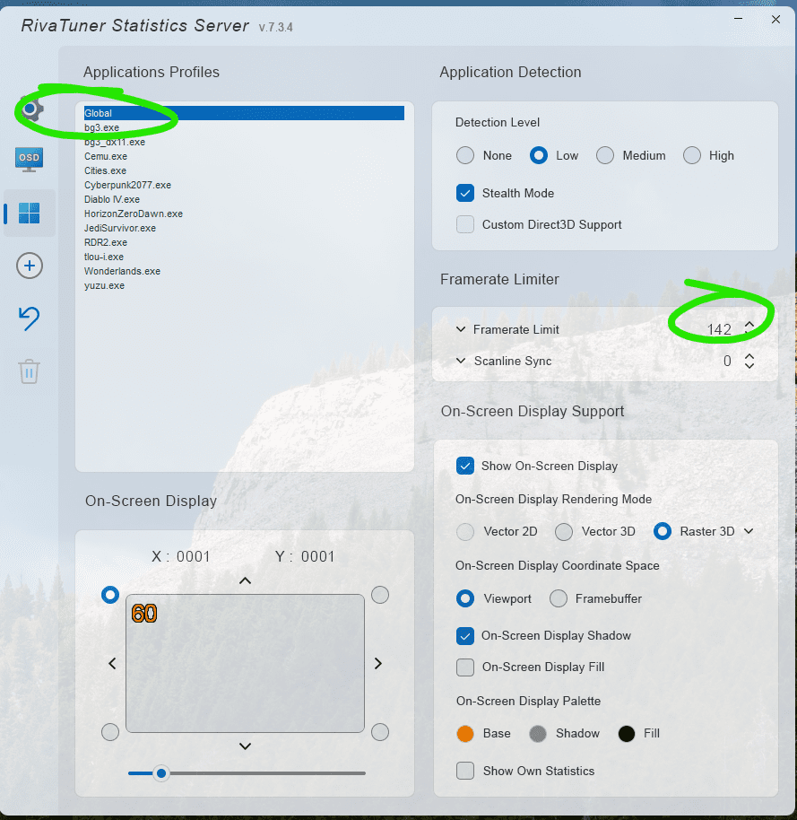Click the OSD zoom slider handle
This screenshot has width=797, height=820.
click(x=161, y=773)
